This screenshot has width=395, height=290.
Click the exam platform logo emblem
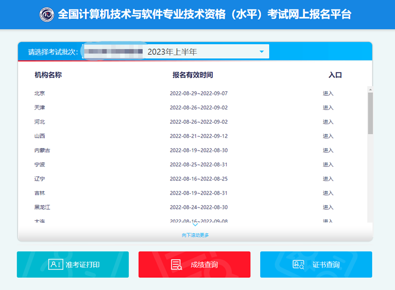tap(47, 14)
